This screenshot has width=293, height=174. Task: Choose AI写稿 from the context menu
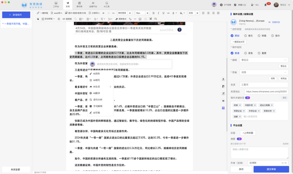pos(100,113)
